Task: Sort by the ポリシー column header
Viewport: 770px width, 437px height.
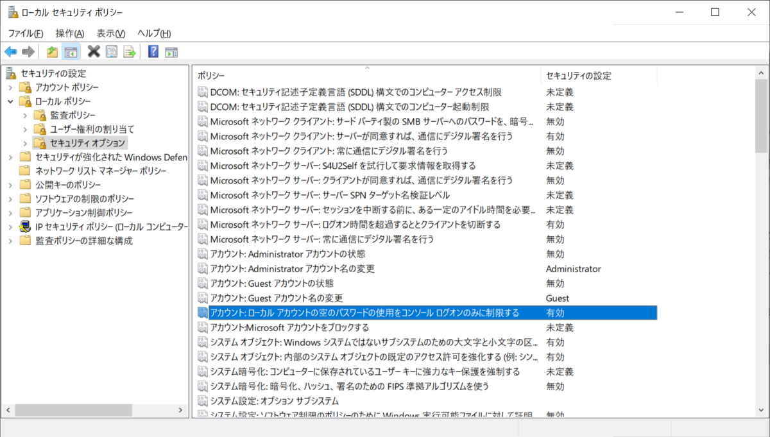Action: (x=366, y=75)
